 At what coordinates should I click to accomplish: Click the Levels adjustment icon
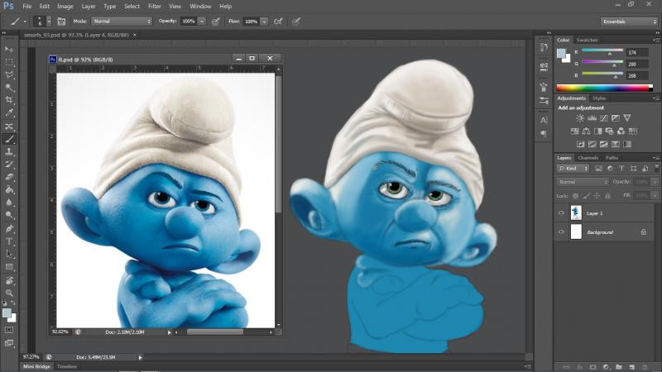coord(592,118)
